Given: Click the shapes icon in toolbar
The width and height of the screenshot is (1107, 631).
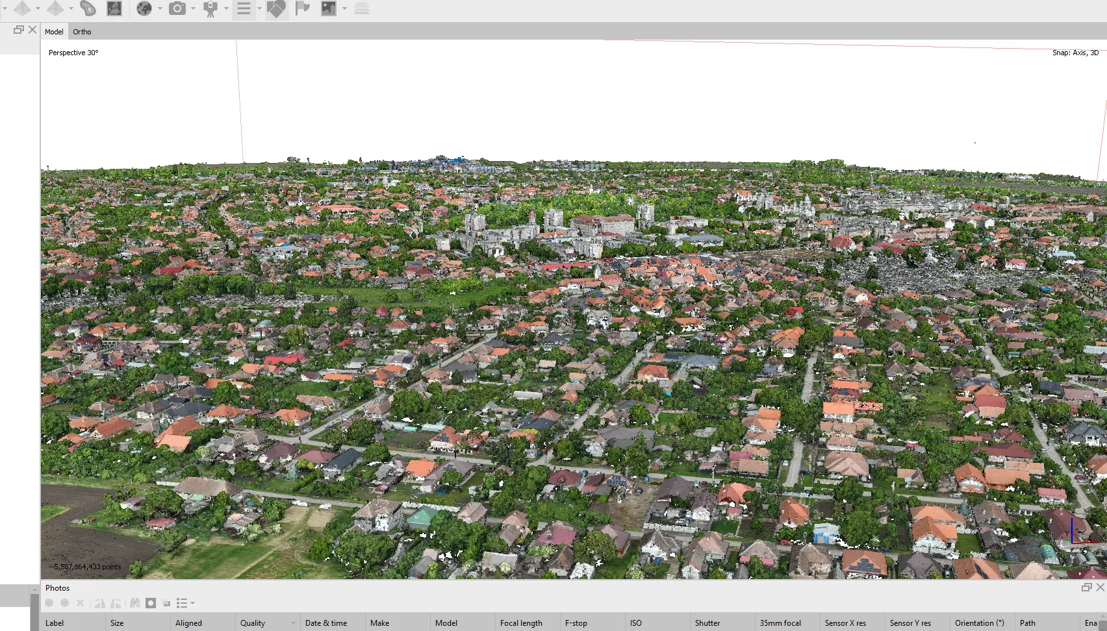Looking at the screenshot, I should tap(276, 8).
